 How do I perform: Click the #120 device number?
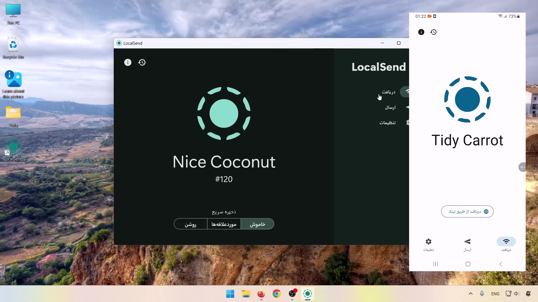click(x=224, y=179)
